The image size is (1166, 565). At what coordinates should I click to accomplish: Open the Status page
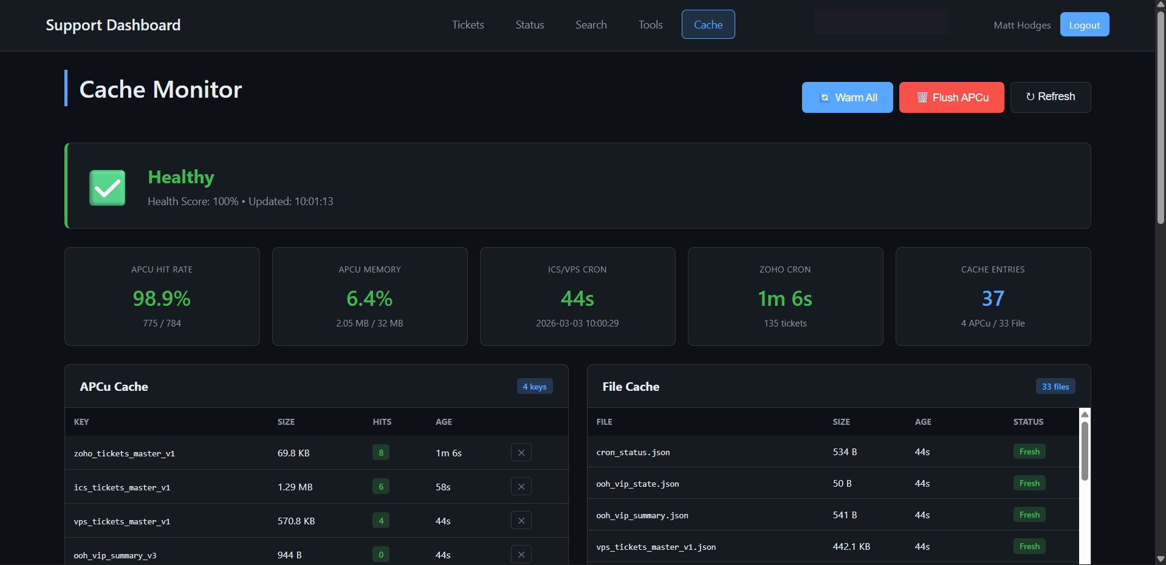[x=529, y=24]
